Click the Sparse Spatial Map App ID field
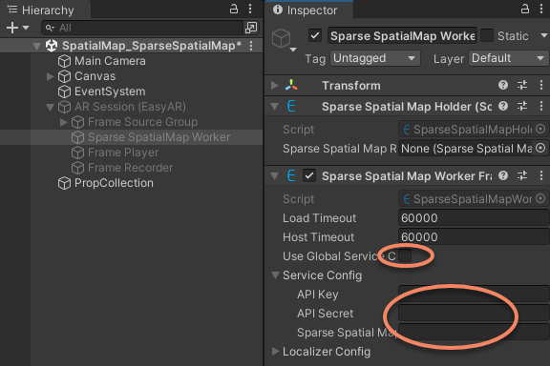The image size is (550, 366). pyautogui.click(x=474, y=332)
